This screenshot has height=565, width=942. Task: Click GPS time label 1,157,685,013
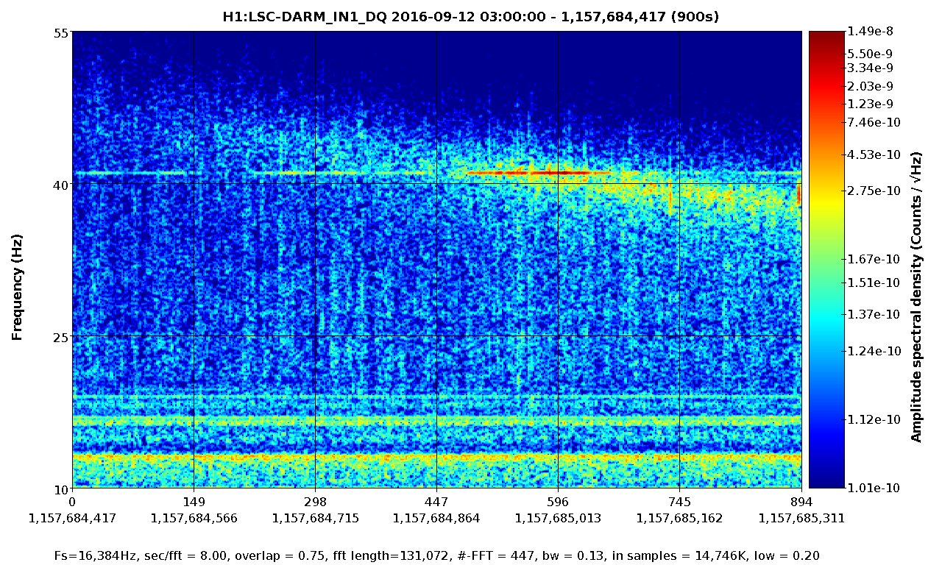[x=558, y=518]
